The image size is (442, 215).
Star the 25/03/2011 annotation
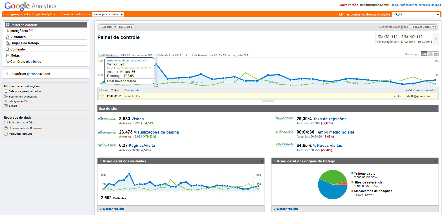point(102,96)
